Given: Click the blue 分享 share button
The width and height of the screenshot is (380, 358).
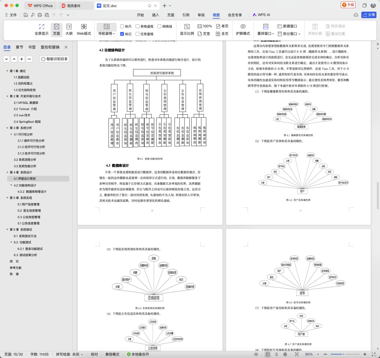Looking at the screenshot, I should [369, 15].
